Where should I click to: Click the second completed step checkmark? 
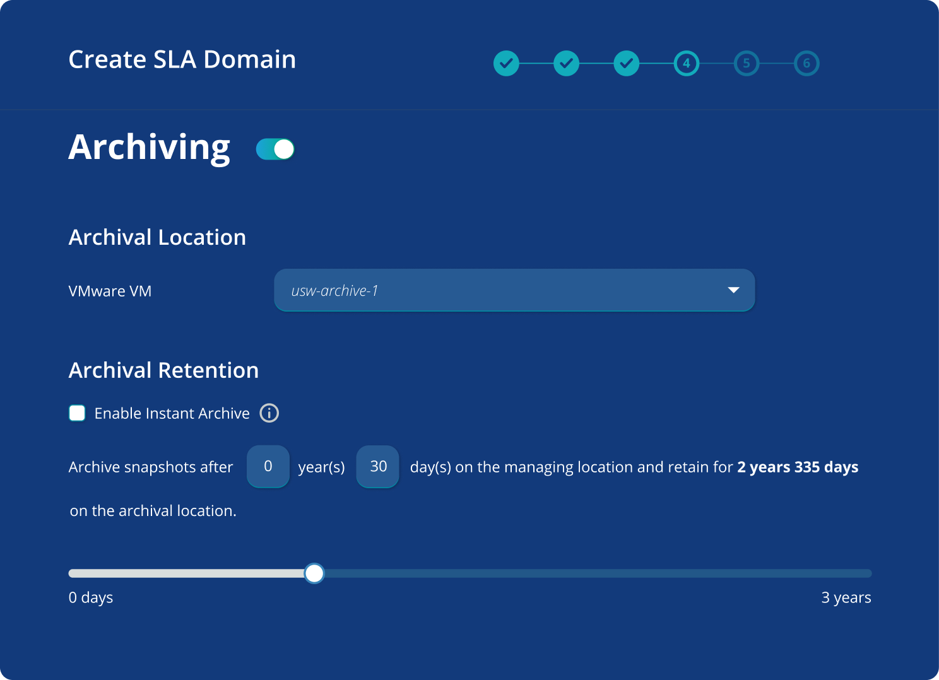pos(566,63)
